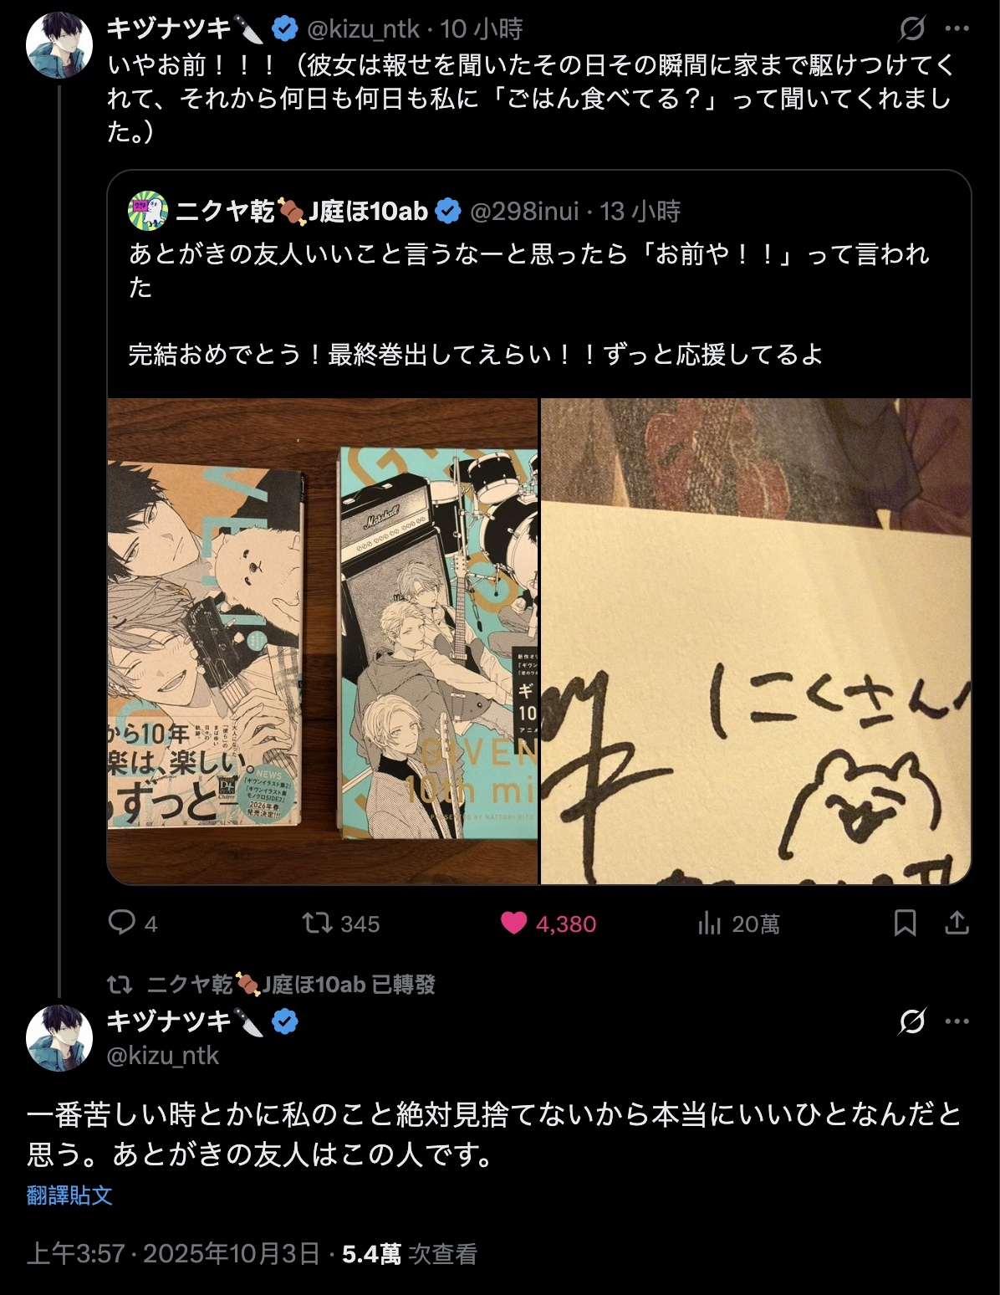Toggle the like heart showing 4,380

[513, 924]
